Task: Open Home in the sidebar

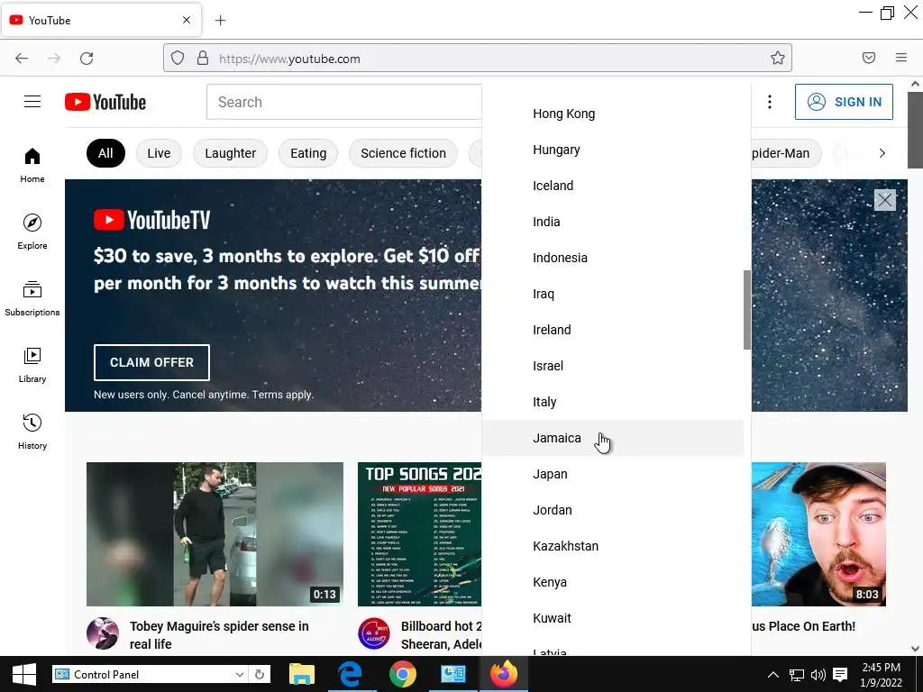Action: pos(32,166)
